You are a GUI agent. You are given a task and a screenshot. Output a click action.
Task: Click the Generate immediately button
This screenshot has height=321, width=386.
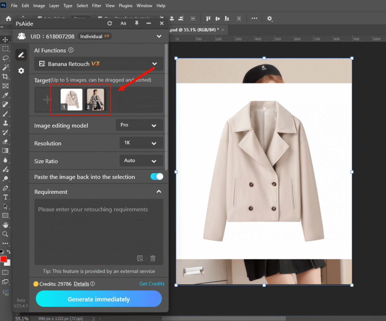coord(99,299)
